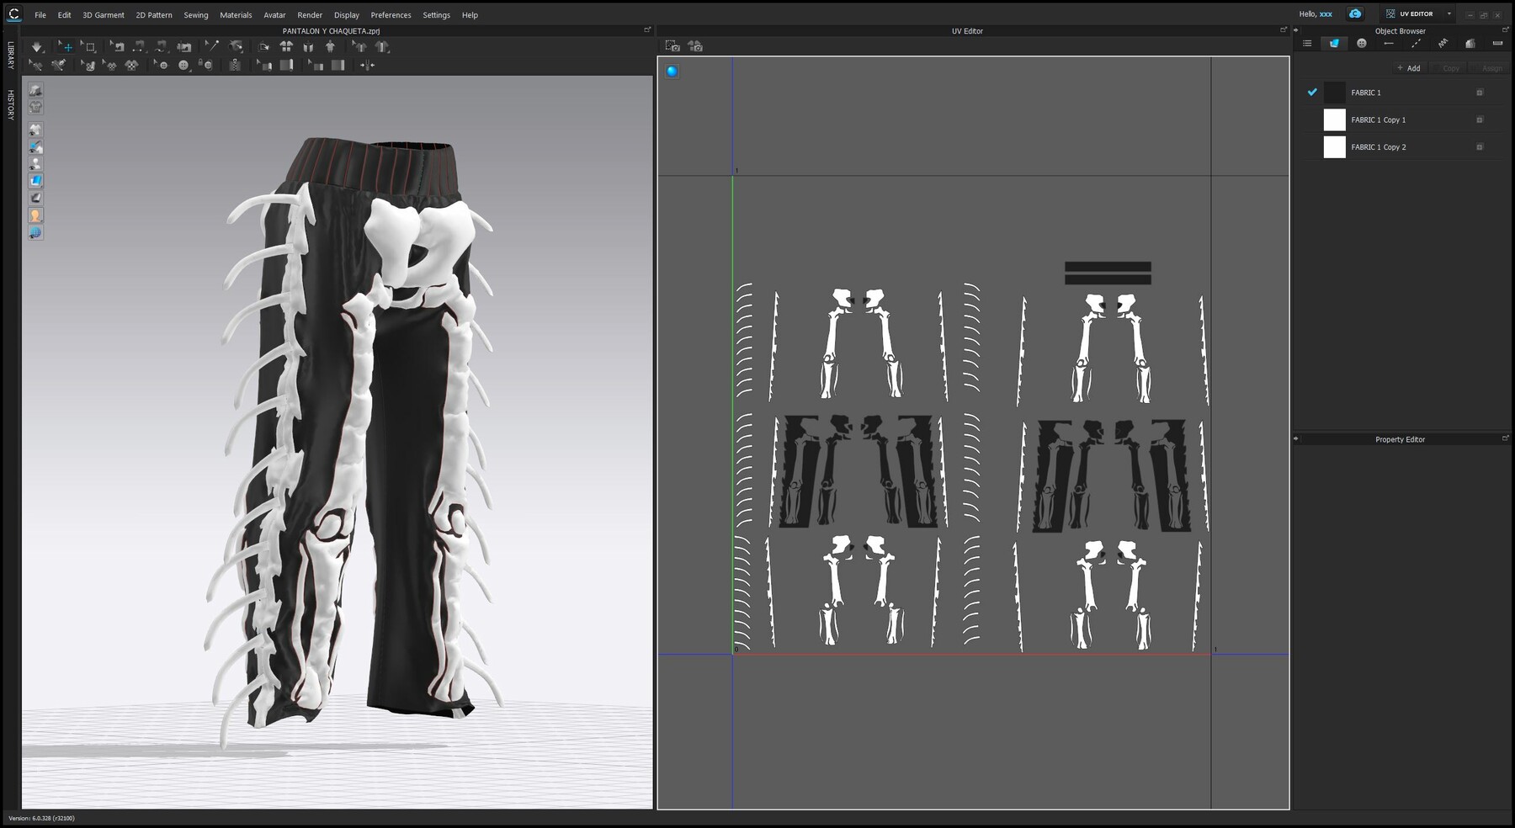Viewport: 1515px width, 828px height.
Task: Click the converging arrows zipper icon
Action: 368,65
